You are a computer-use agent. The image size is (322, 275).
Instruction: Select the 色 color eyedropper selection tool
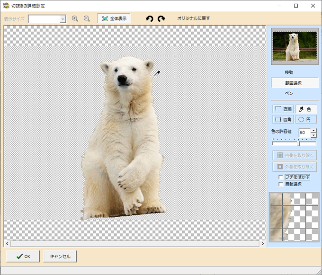(x=306, y=109)
